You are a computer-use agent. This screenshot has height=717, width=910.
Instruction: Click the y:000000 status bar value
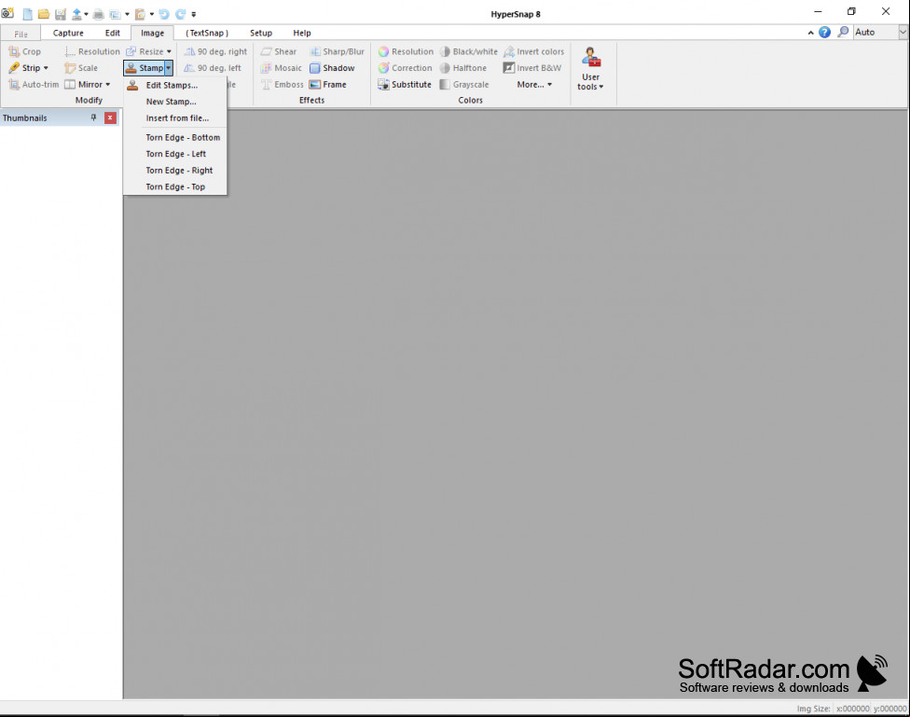(889, 709)
